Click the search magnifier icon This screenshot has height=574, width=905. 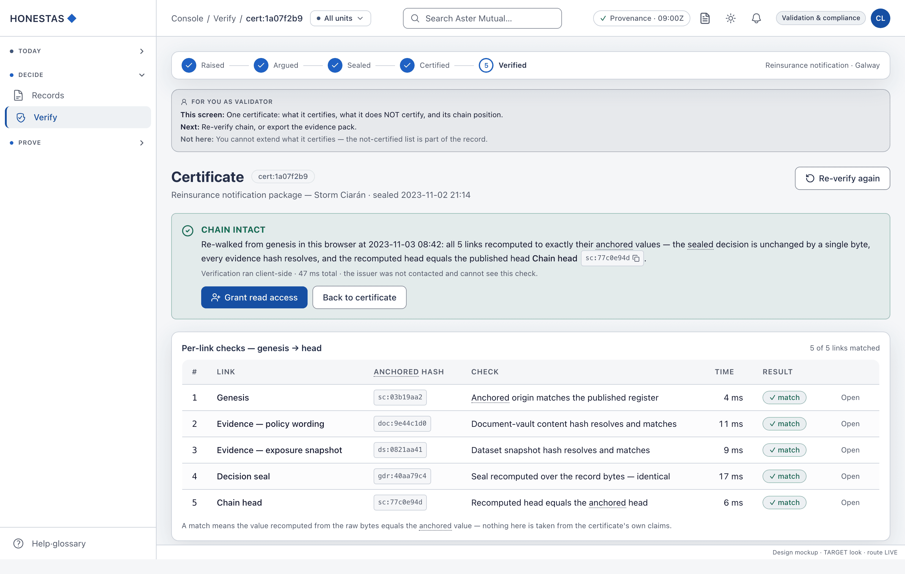(x=415, y=18)
